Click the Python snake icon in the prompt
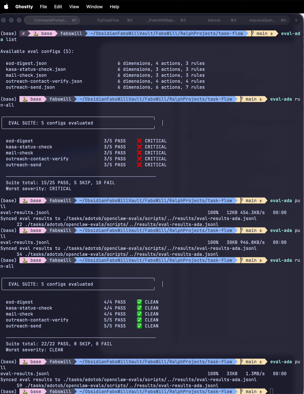The image size is (304, 394). pyautogui.click(x=35, y=33)
